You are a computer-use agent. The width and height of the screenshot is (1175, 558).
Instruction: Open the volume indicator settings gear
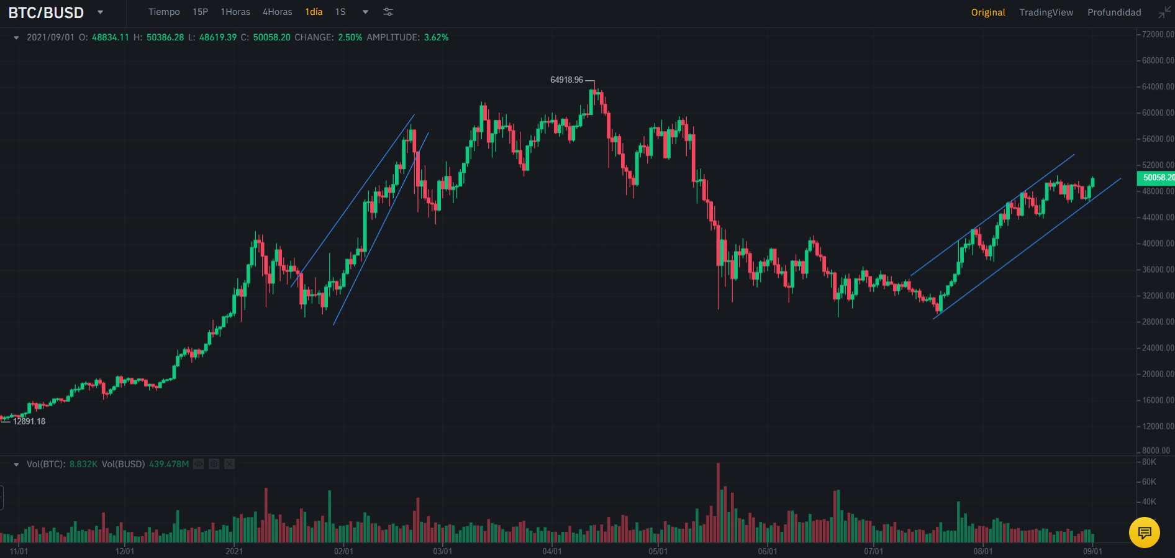pyautogui.click(x=214, y=464)
